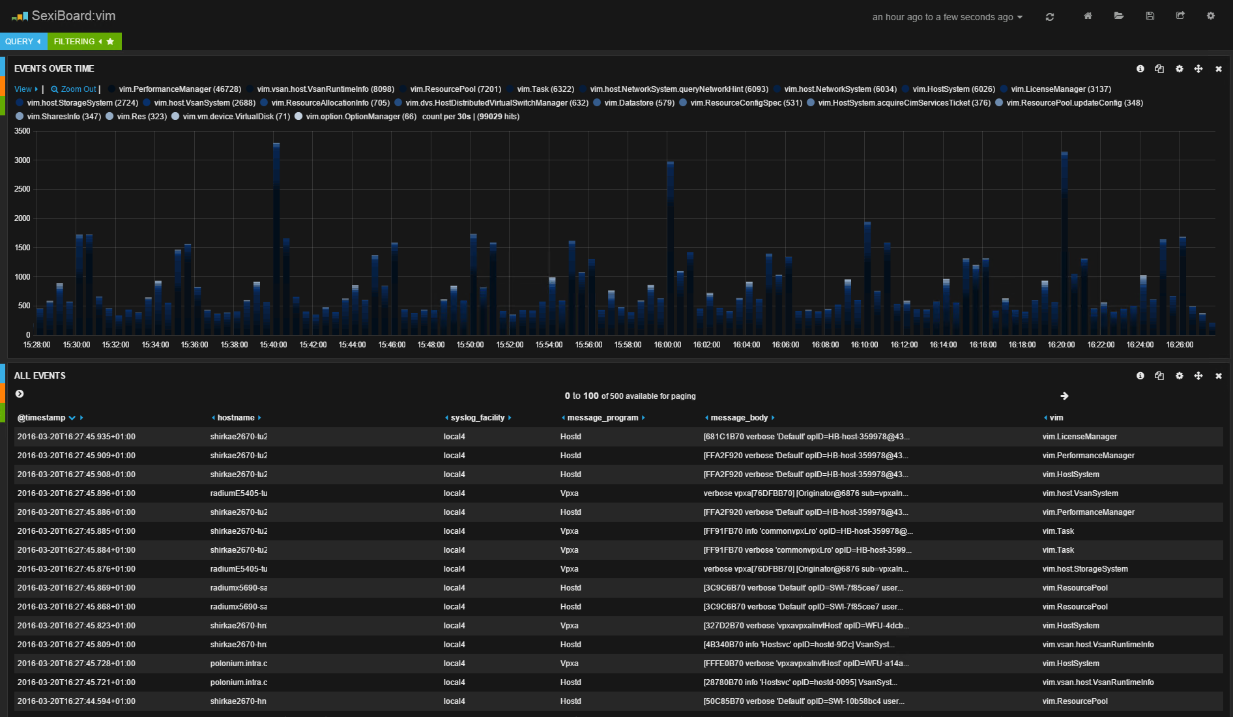Screen dimensions: 1233x717
Task: Go to next page of events arrow
Action: point(1064,396)
